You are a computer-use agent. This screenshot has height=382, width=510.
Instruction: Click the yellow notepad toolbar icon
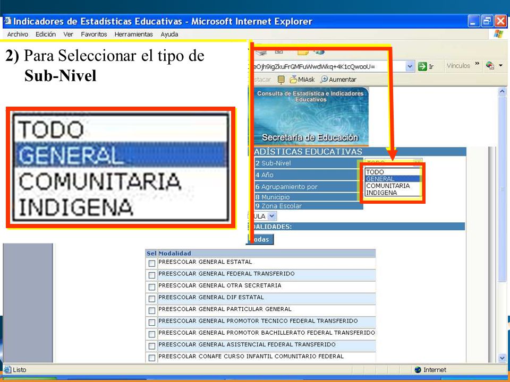(x=282, y=79)
